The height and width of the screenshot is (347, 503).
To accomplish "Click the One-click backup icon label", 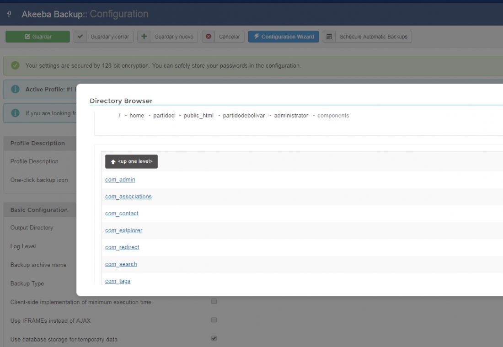I will (39, 180).
